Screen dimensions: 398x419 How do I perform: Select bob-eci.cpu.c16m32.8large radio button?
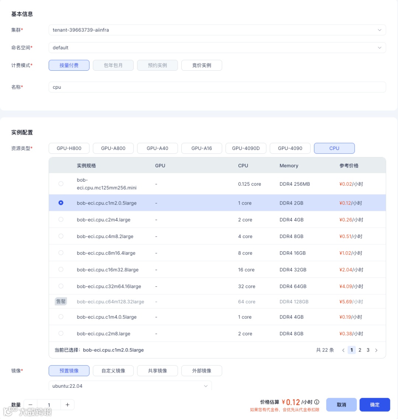point(61,269)
